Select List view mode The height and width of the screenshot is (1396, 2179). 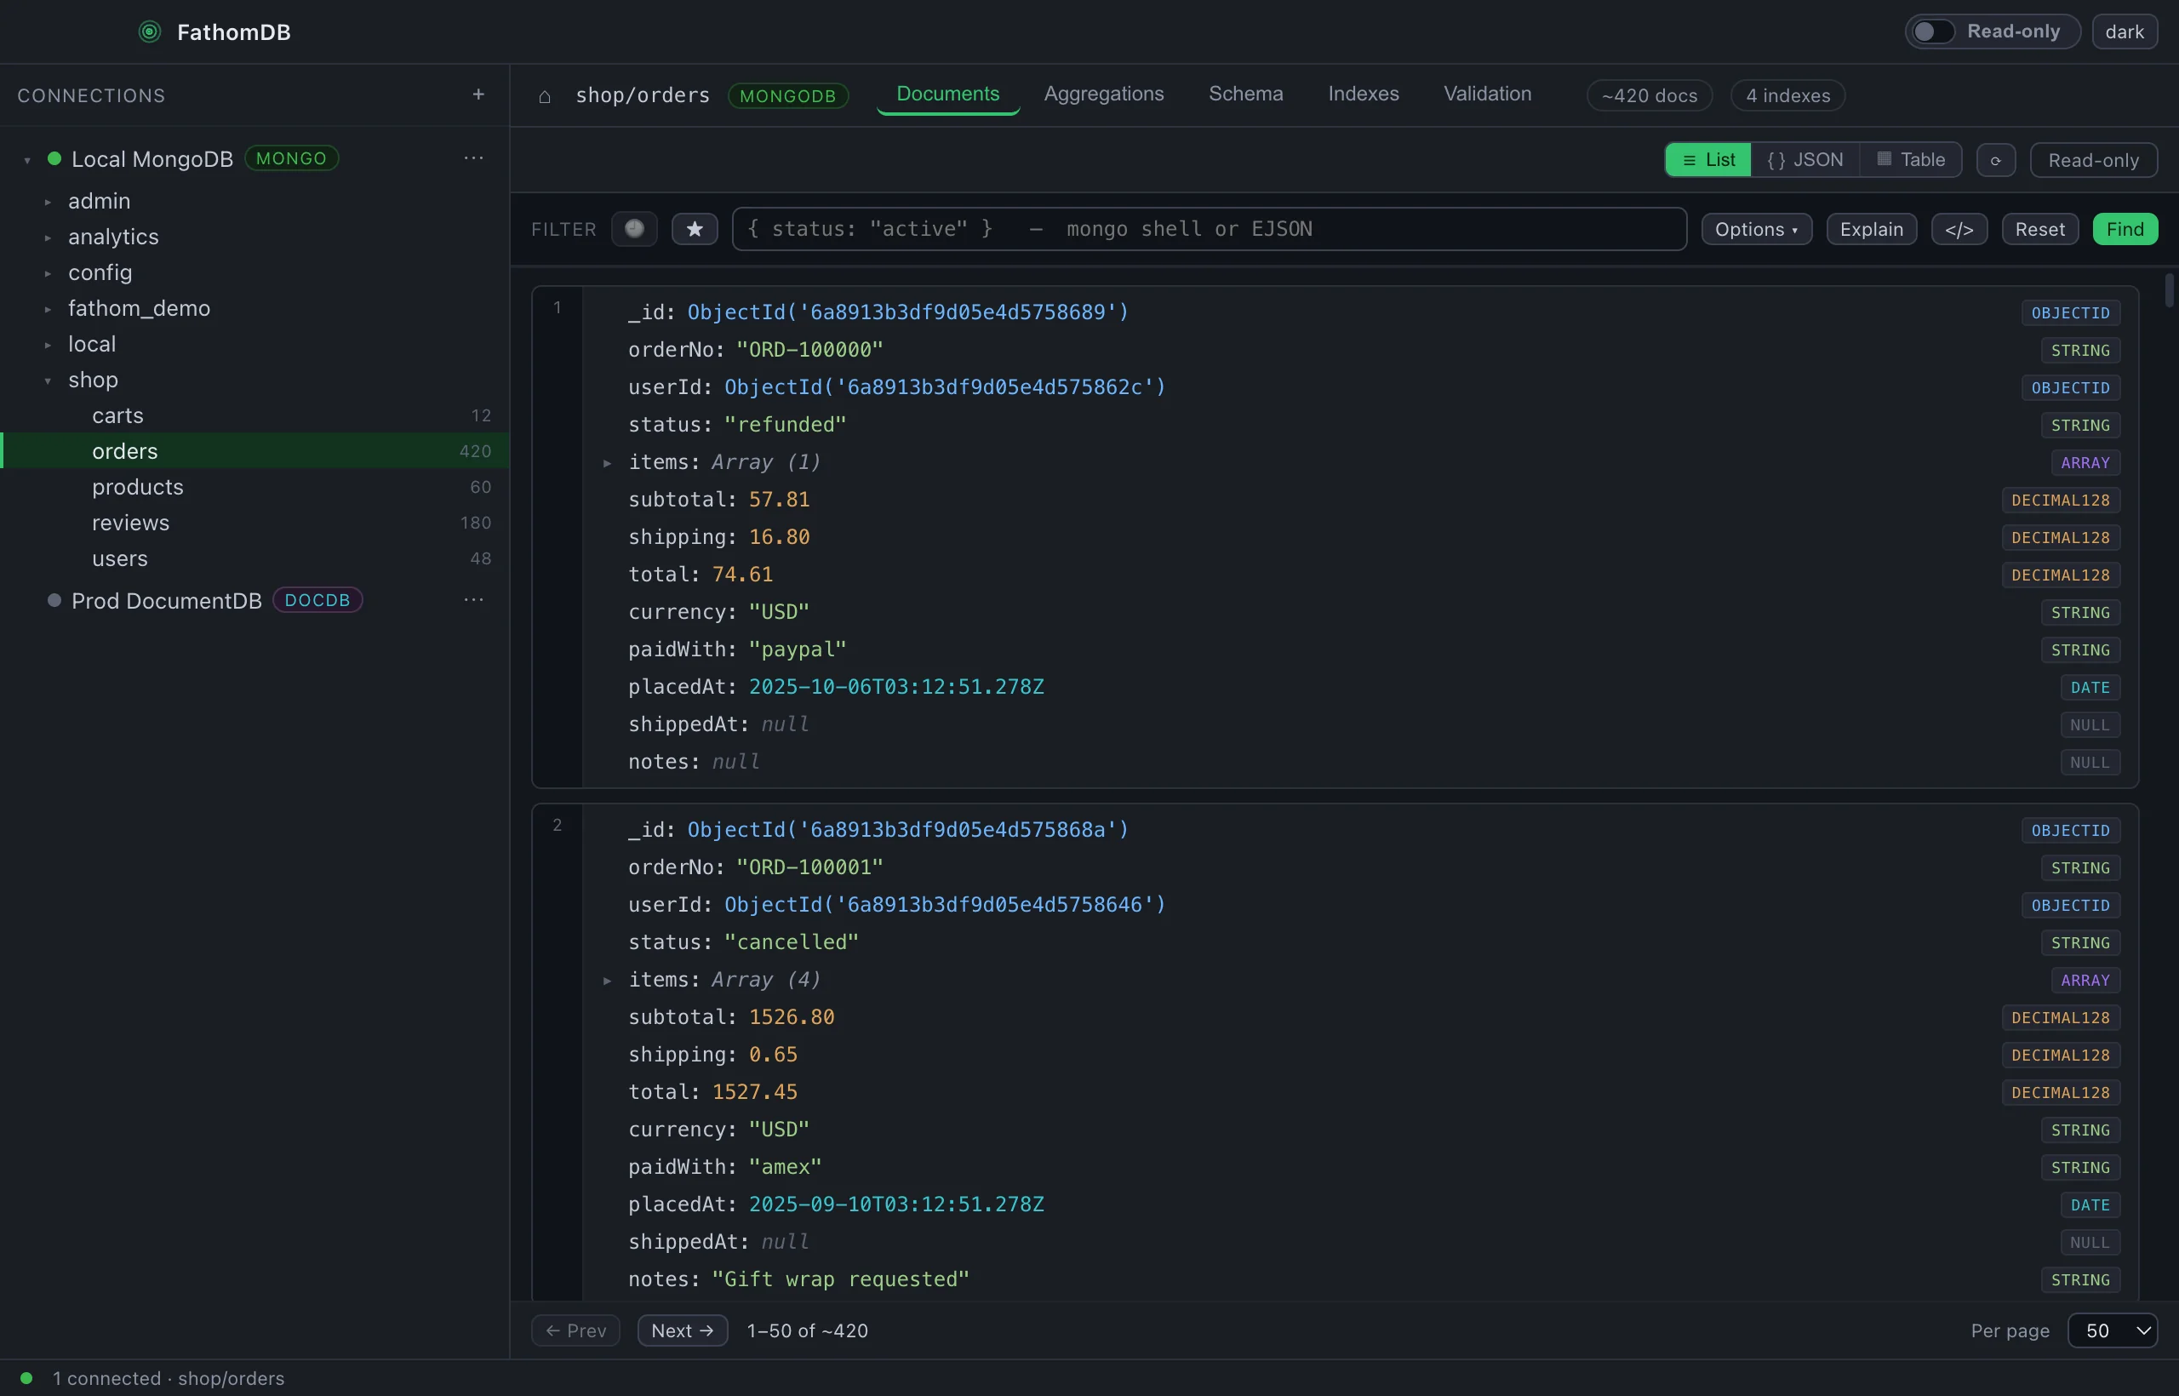coord(1707,159)
